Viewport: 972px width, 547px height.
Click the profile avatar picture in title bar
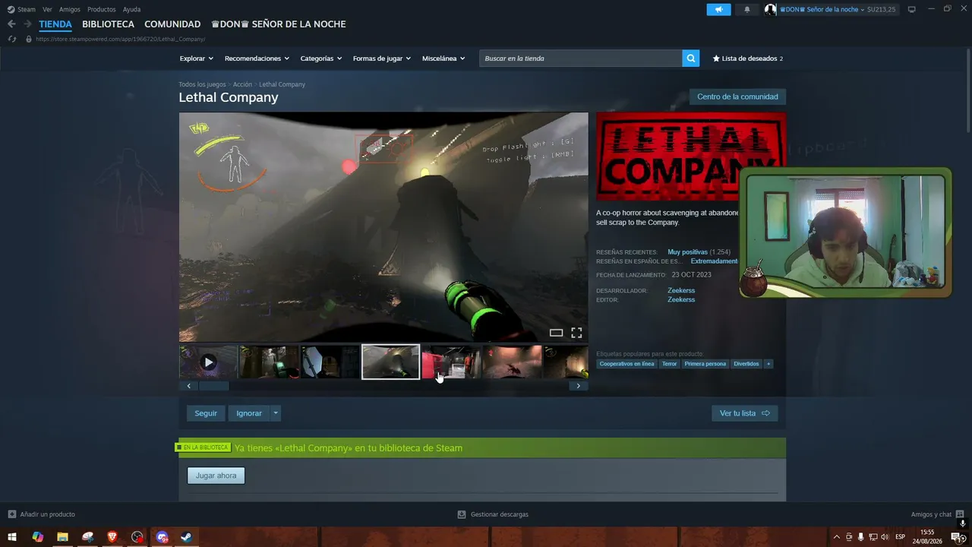pyautogui.click(x=771, y=9)
